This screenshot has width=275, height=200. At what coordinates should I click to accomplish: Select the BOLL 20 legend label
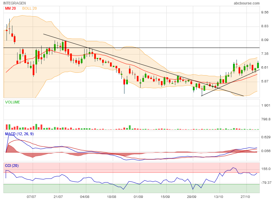click(x=30, y=8)
